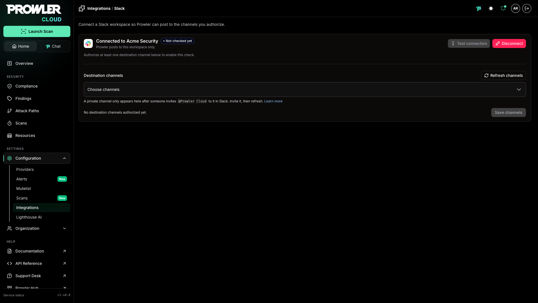Click the Connected to Acme Security heading
Screen dimensions: 538x303
tap(127, 41)
